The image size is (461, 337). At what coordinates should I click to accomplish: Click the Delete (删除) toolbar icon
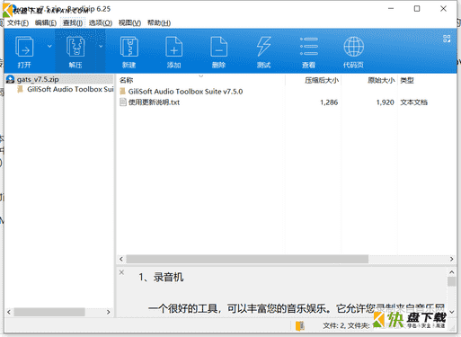coord(218,47)
